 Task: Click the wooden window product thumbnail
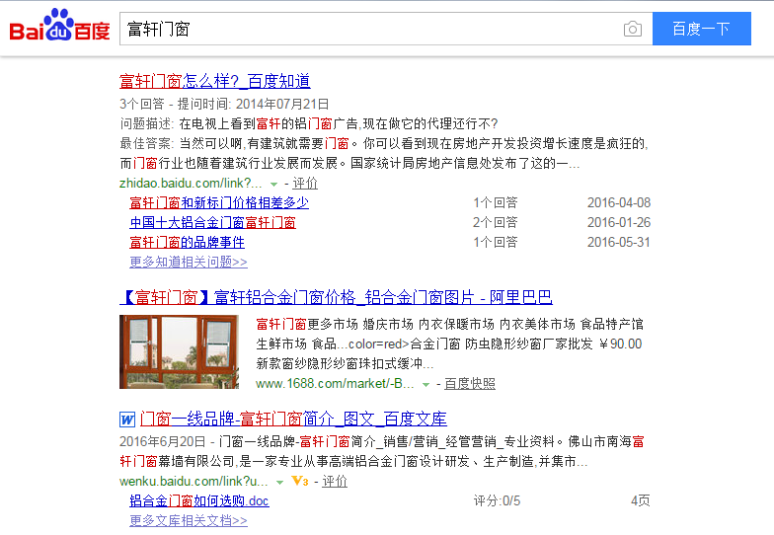coord(180,351)
